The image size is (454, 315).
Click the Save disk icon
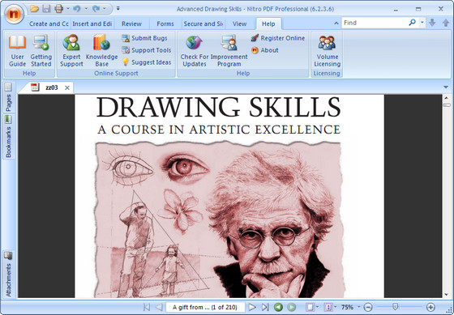pyautogui.click(x=46, y=9)
